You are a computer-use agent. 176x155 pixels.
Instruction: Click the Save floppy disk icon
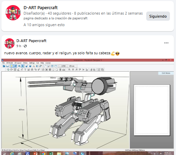7,66
